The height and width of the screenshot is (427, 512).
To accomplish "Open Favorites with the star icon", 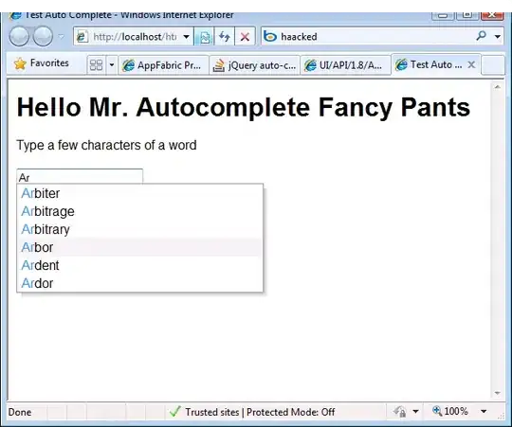I will point(41,62).
